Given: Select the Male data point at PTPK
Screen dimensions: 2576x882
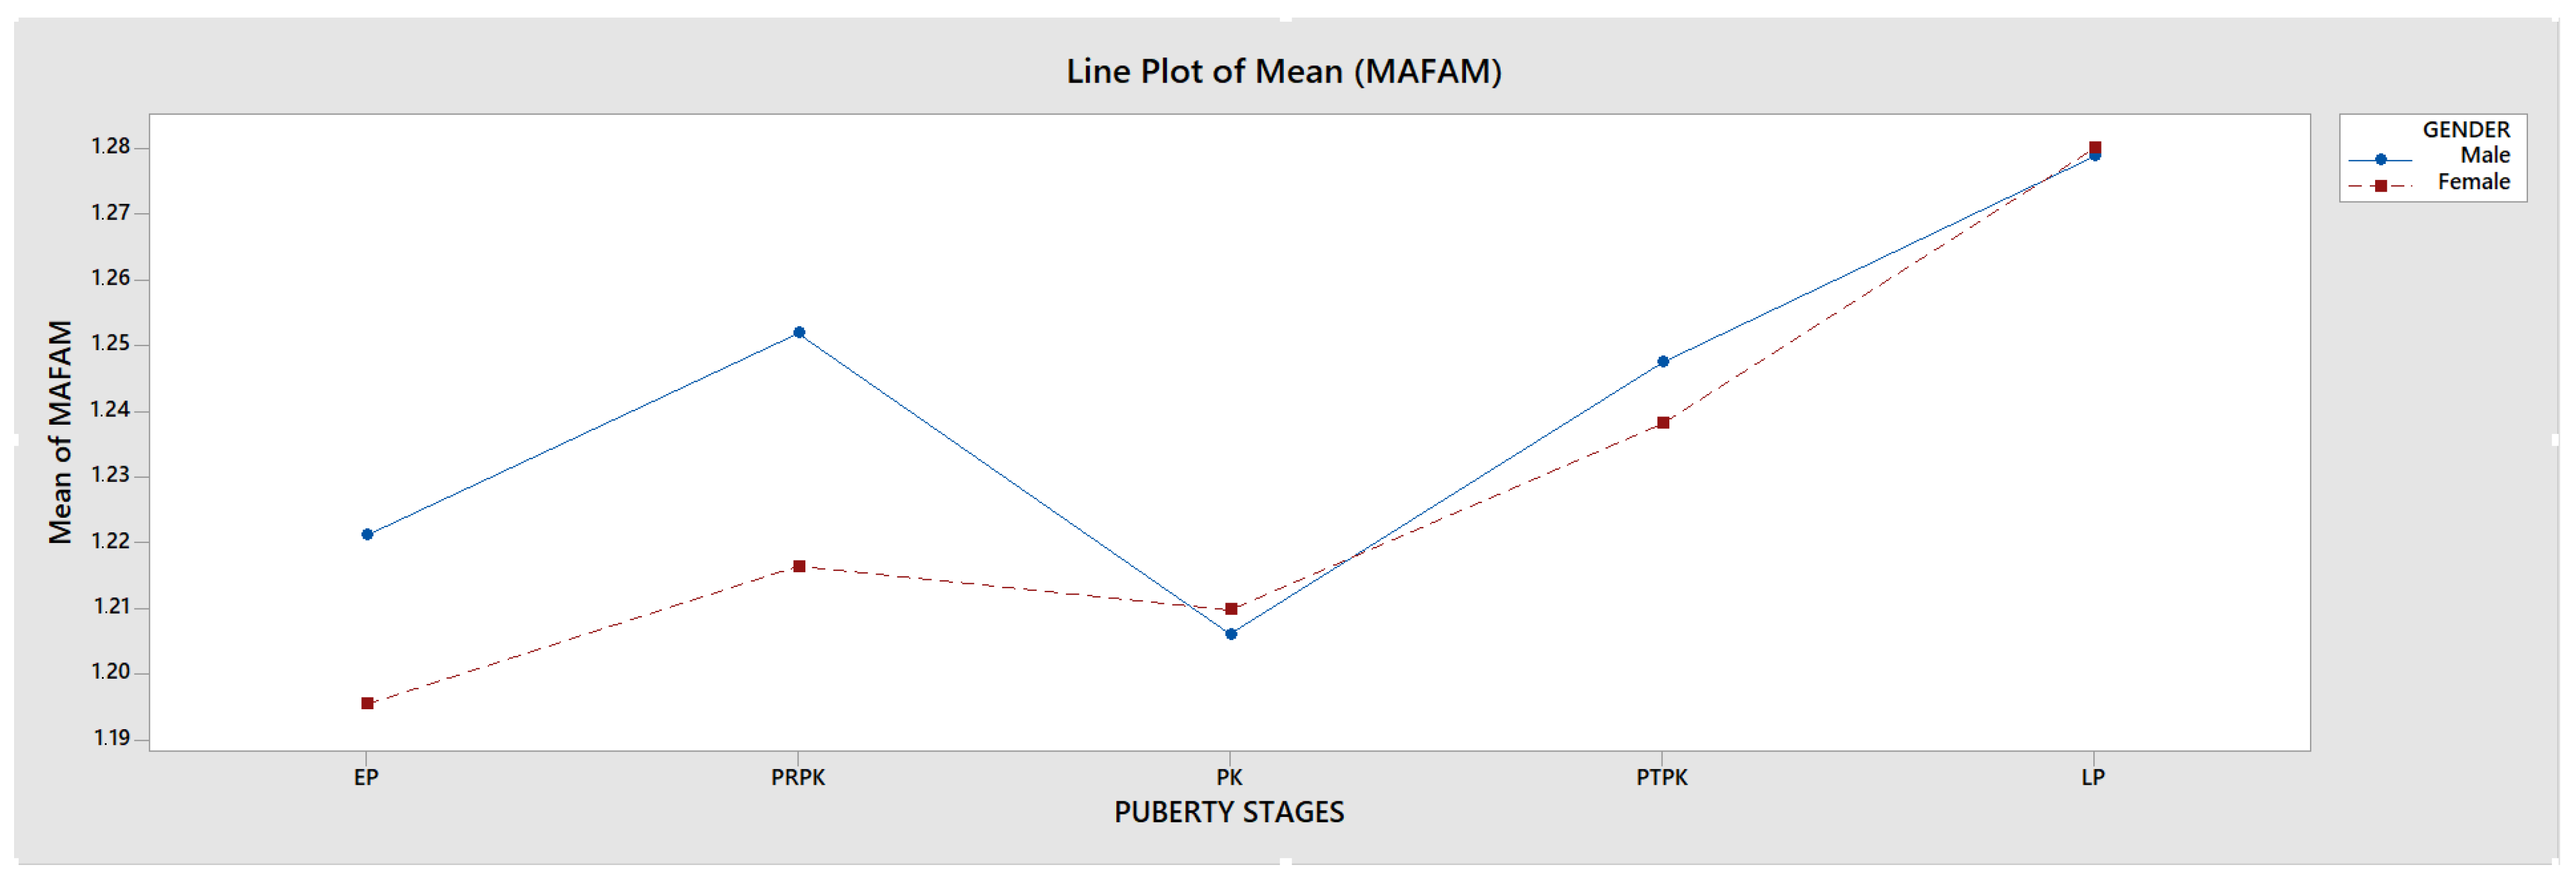Looking at the screenshot, I should click(x=1663, y=362).
